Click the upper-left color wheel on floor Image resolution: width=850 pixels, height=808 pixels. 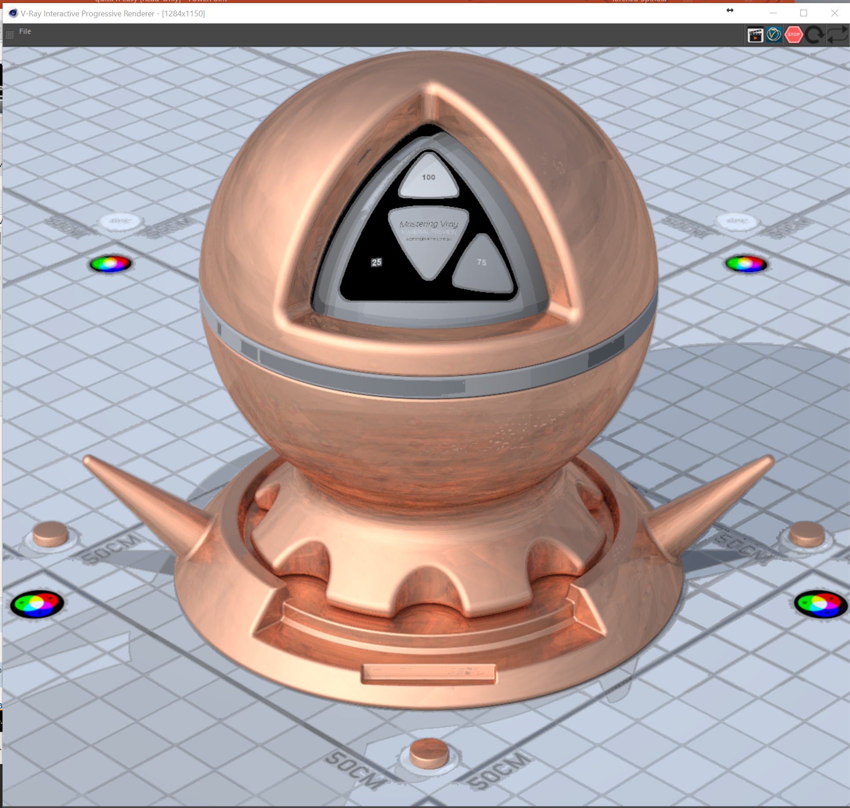coord(110,264)
